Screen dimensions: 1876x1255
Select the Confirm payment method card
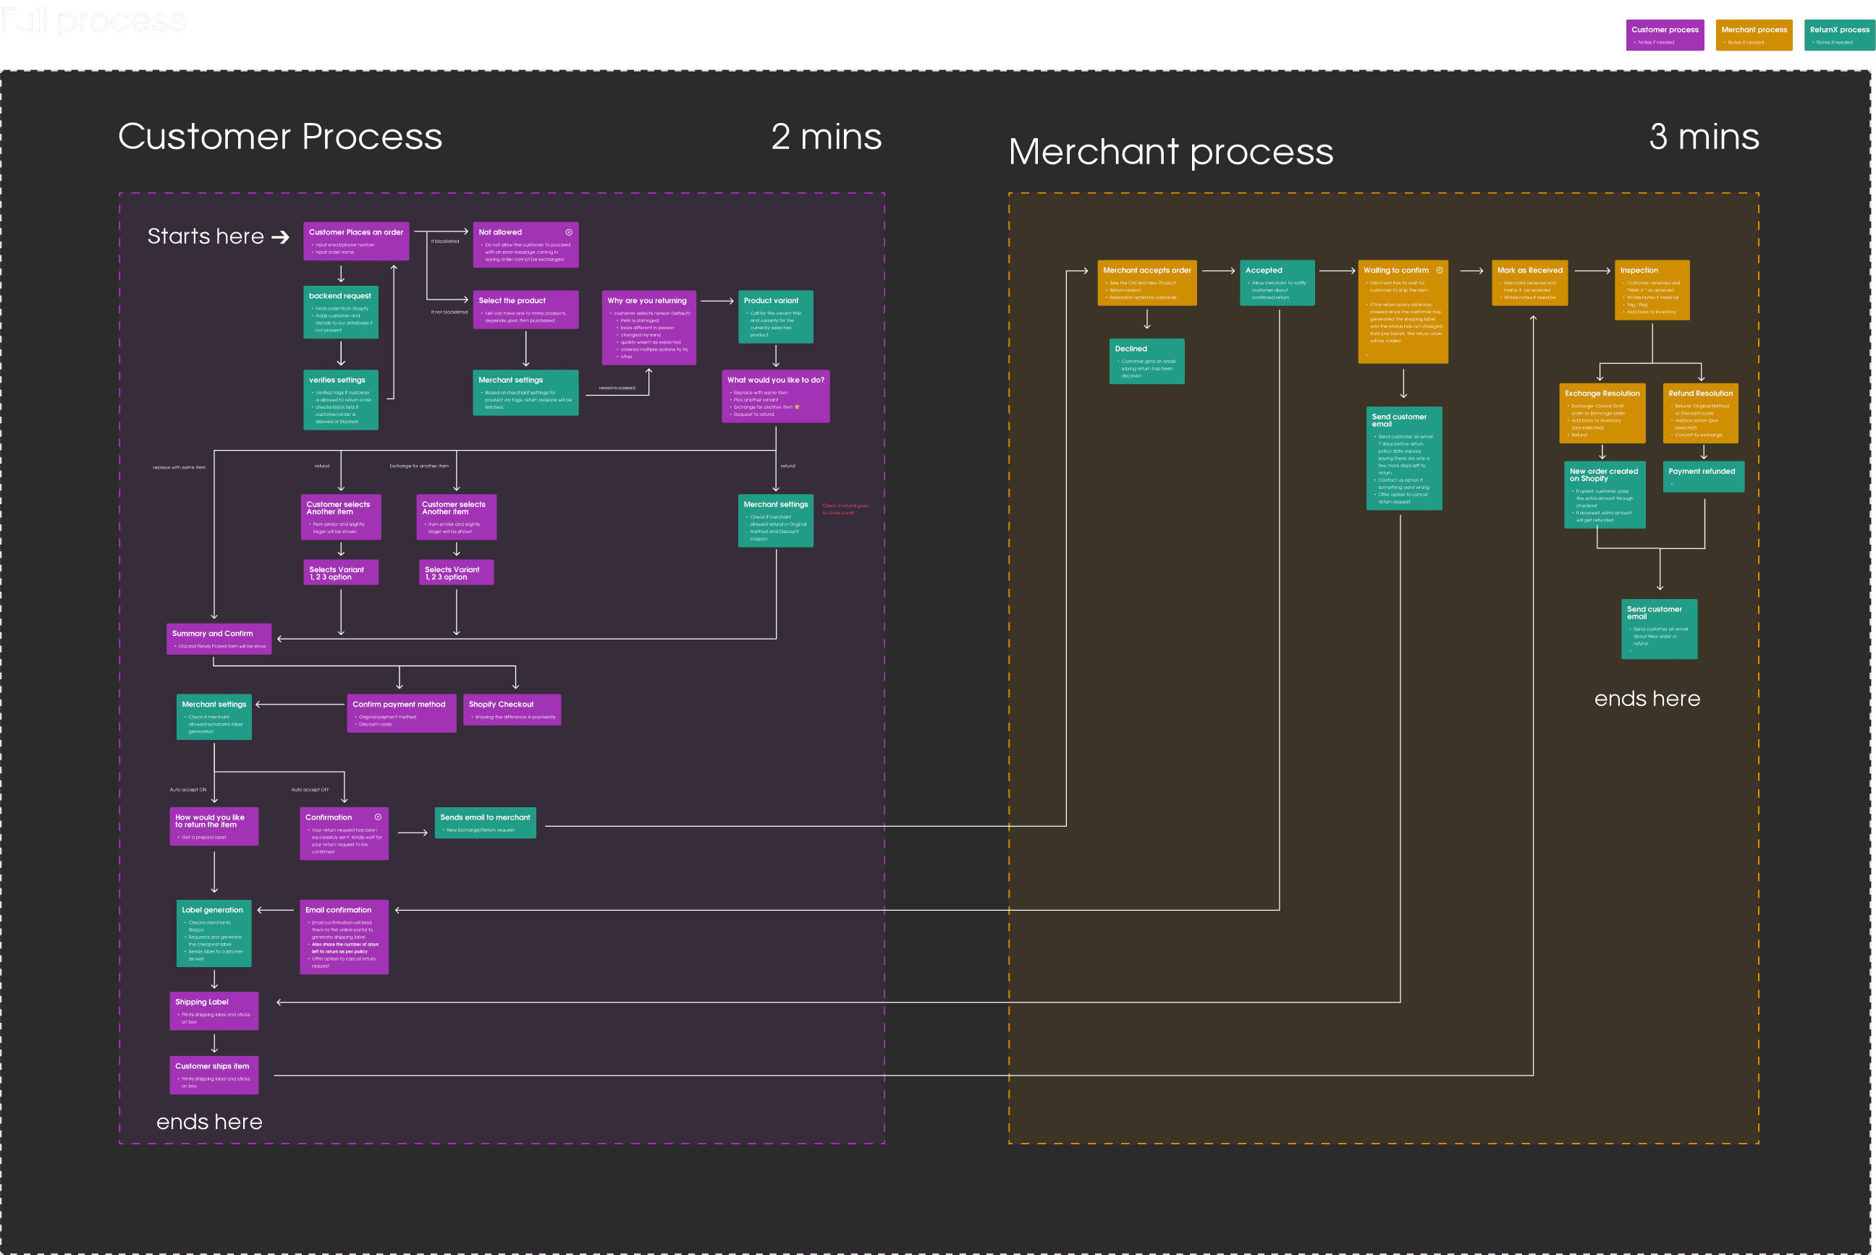click(401, 712)
